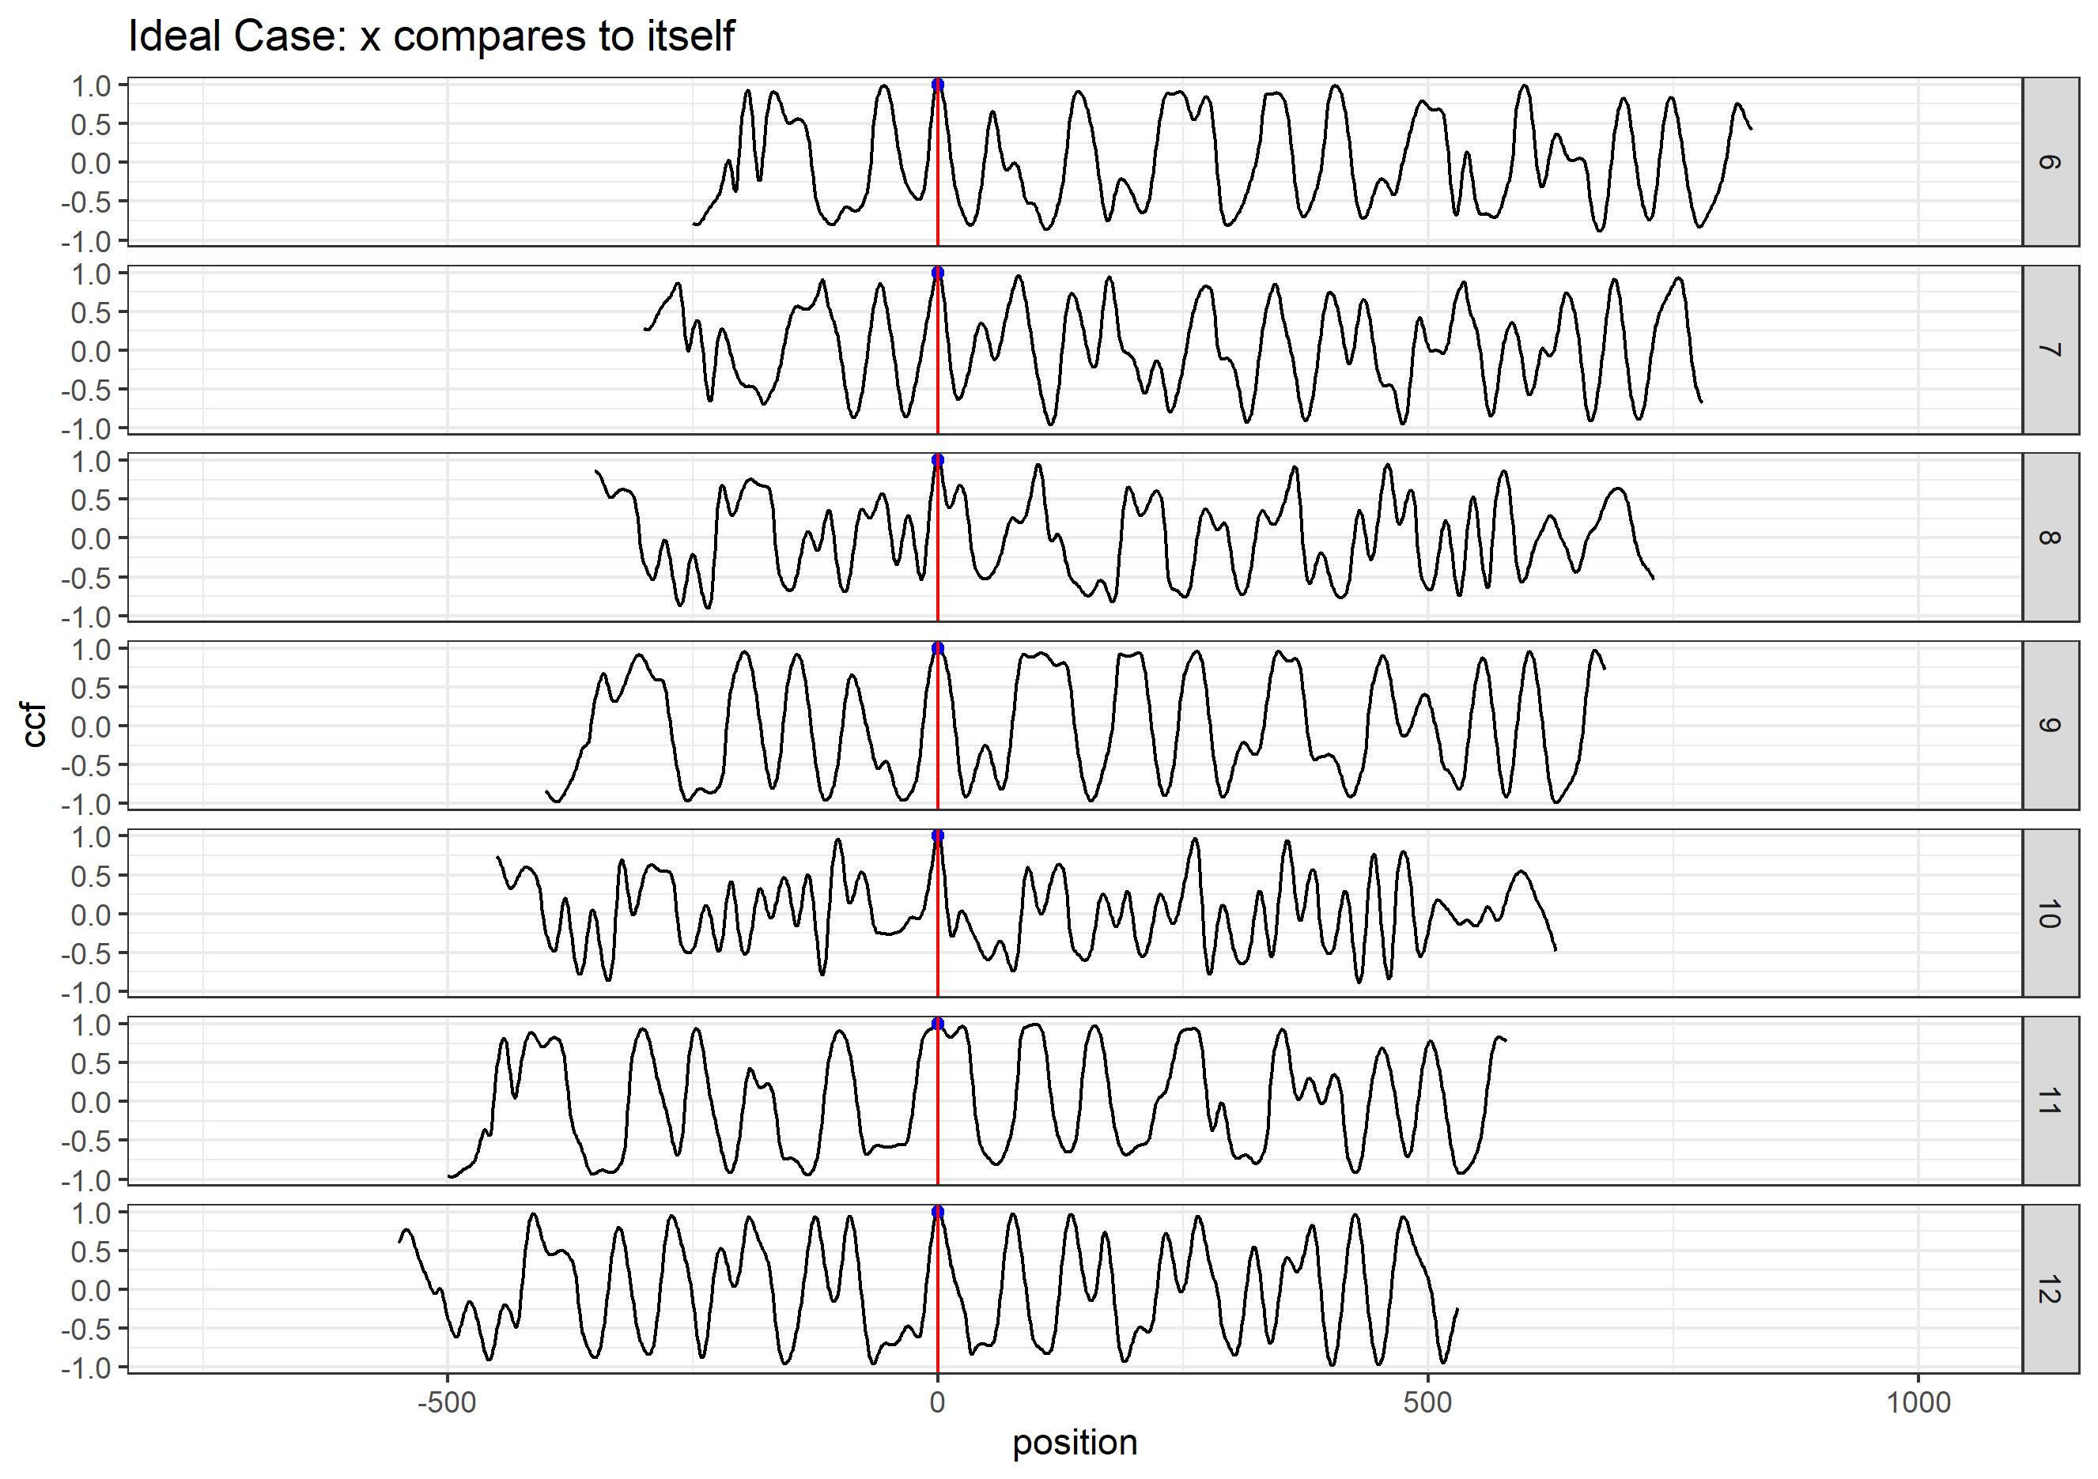
Task: Click the y-axis label 'ccf'
Action: pos(34,726)
